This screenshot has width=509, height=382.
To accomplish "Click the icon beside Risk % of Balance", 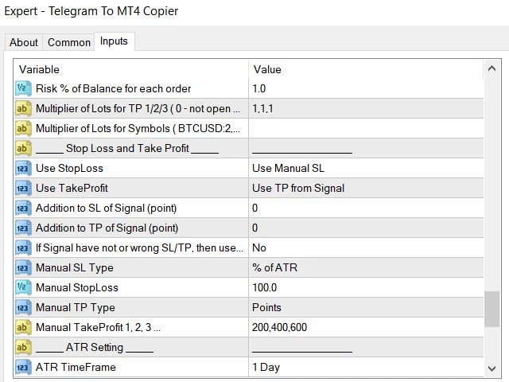I will pyautogui.click(x=23, y=88).
